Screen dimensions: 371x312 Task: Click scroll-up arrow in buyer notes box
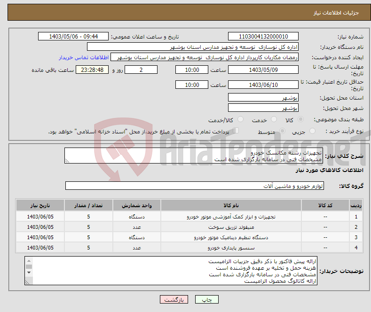(x=29, y=261)
